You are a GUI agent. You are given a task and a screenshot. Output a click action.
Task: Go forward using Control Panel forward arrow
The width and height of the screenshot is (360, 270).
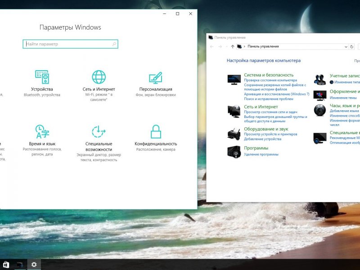220,47
